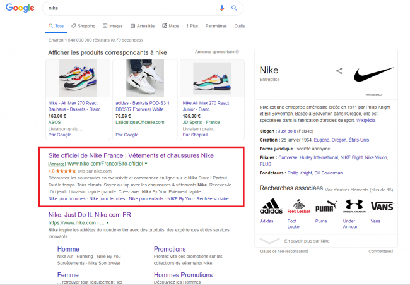Viewport: 410px width, 285px height.
Task: Open Site officiel de Nike France ad title
Action: tap(131, 155)
